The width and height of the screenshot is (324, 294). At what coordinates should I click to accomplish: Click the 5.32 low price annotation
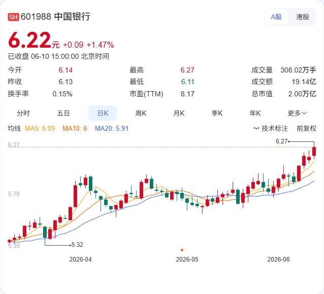pyautogui.click(x=77, y=245)
